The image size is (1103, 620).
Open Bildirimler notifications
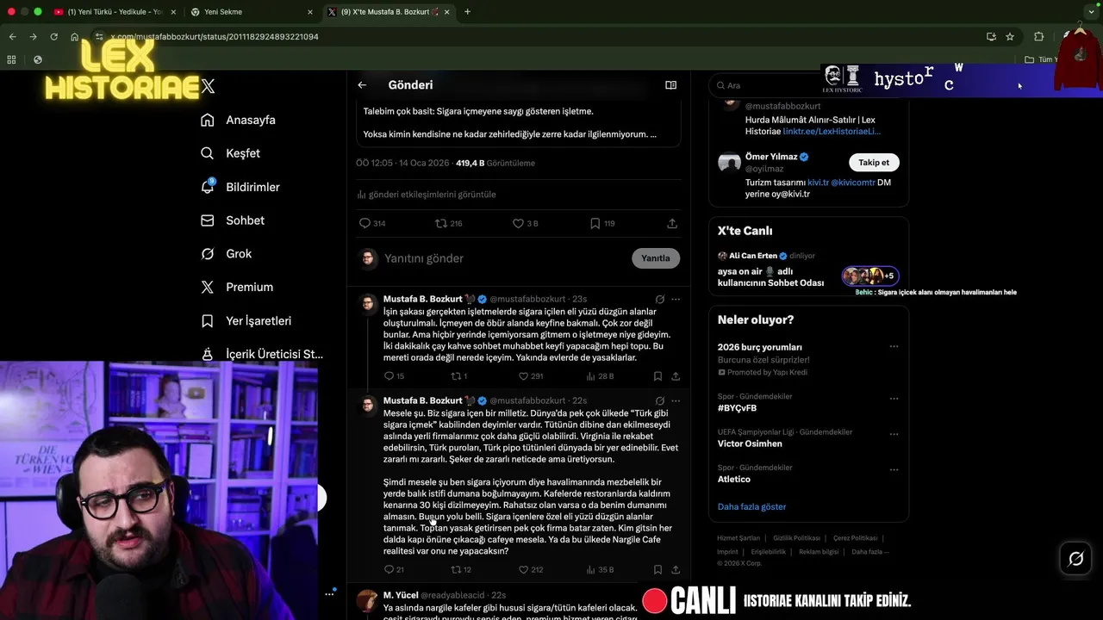(x=240, y=187)
